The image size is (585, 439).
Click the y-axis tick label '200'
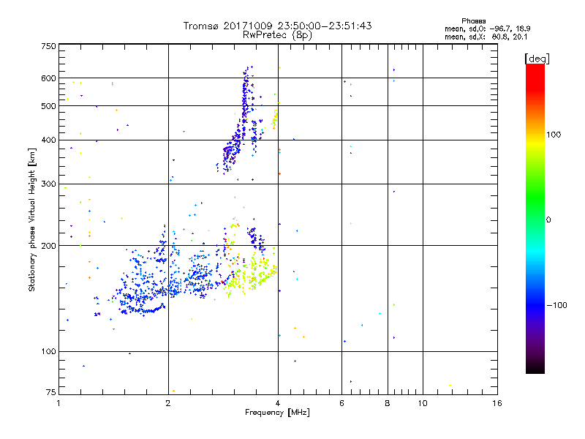coord(48,246)
